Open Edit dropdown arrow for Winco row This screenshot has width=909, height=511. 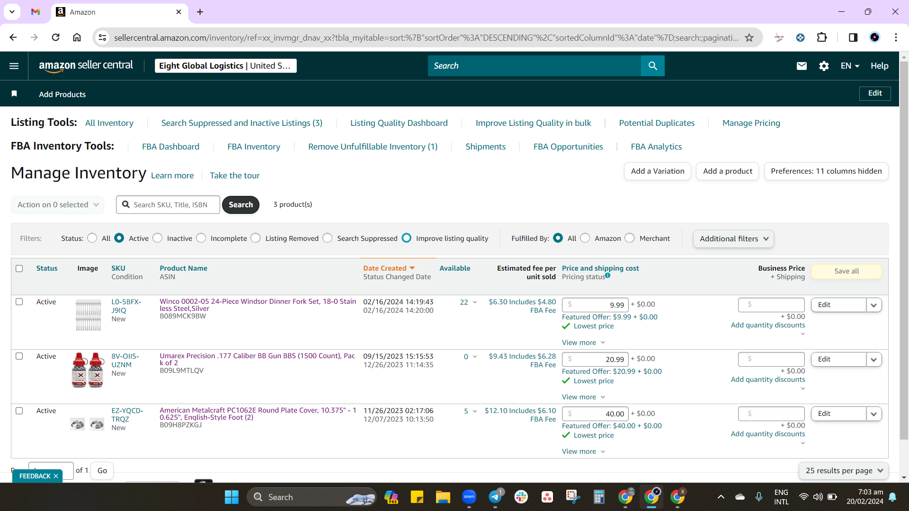(x=874, y=305)
